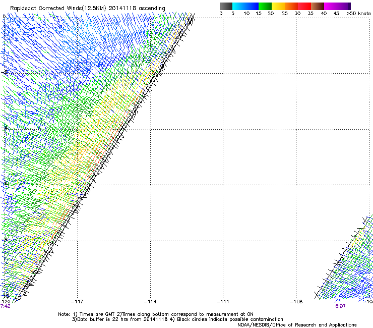Click the orange 25-30 knots color band
Screen dimensions: 373x328
[x=291, y=6]
